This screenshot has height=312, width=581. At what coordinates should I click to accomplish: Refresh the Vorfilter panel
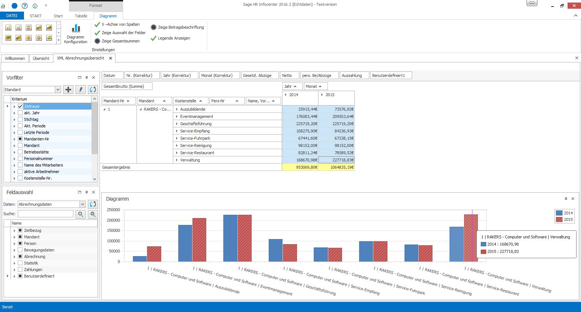point(93,90)
